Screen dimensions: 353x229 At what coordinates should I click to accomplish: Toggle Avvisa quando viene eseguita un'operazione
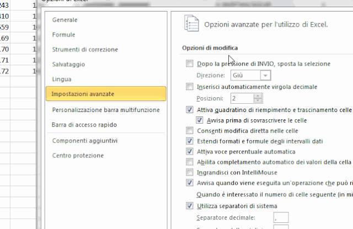click(190, 183)
